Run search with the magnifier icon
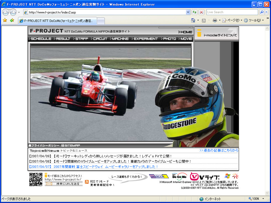This screenshot has width=271, height=203. (x=262, y=12)
